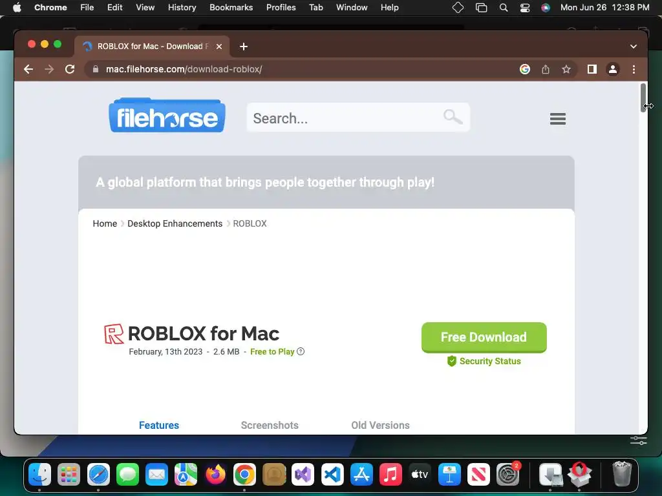The image size is (662, 496).
Task: Select the ROBLOX for Mac browser tab
Action: (x=152, y=46)
